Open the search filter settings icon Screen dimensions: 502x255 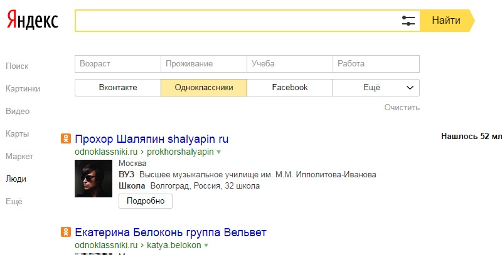409,21
